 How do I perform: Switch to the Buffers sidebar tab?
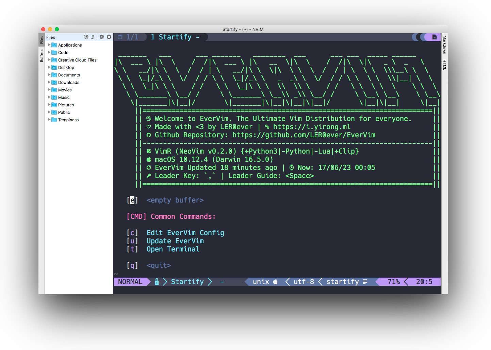(x=42, y=55)
